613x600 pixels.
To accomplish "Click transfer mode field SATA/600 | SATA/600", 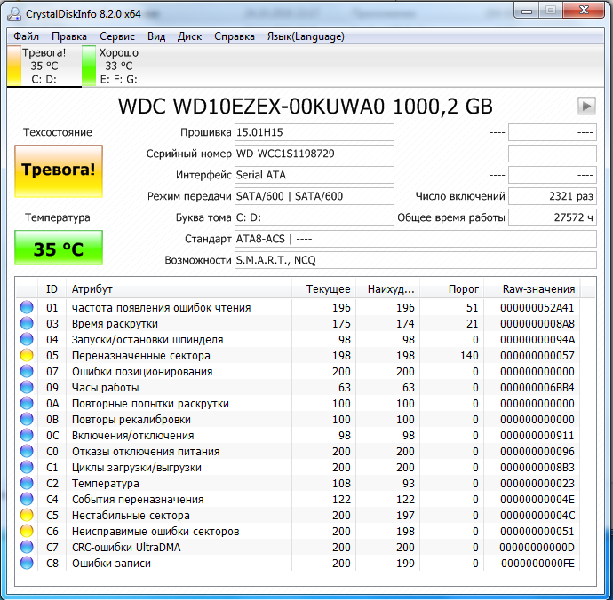I will (314, 196).
